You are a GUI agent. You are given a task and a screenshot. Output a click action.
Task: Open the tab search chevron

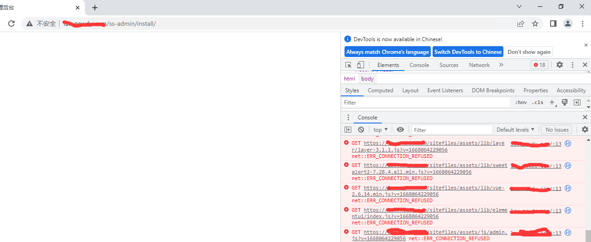(x=520, y=7)
